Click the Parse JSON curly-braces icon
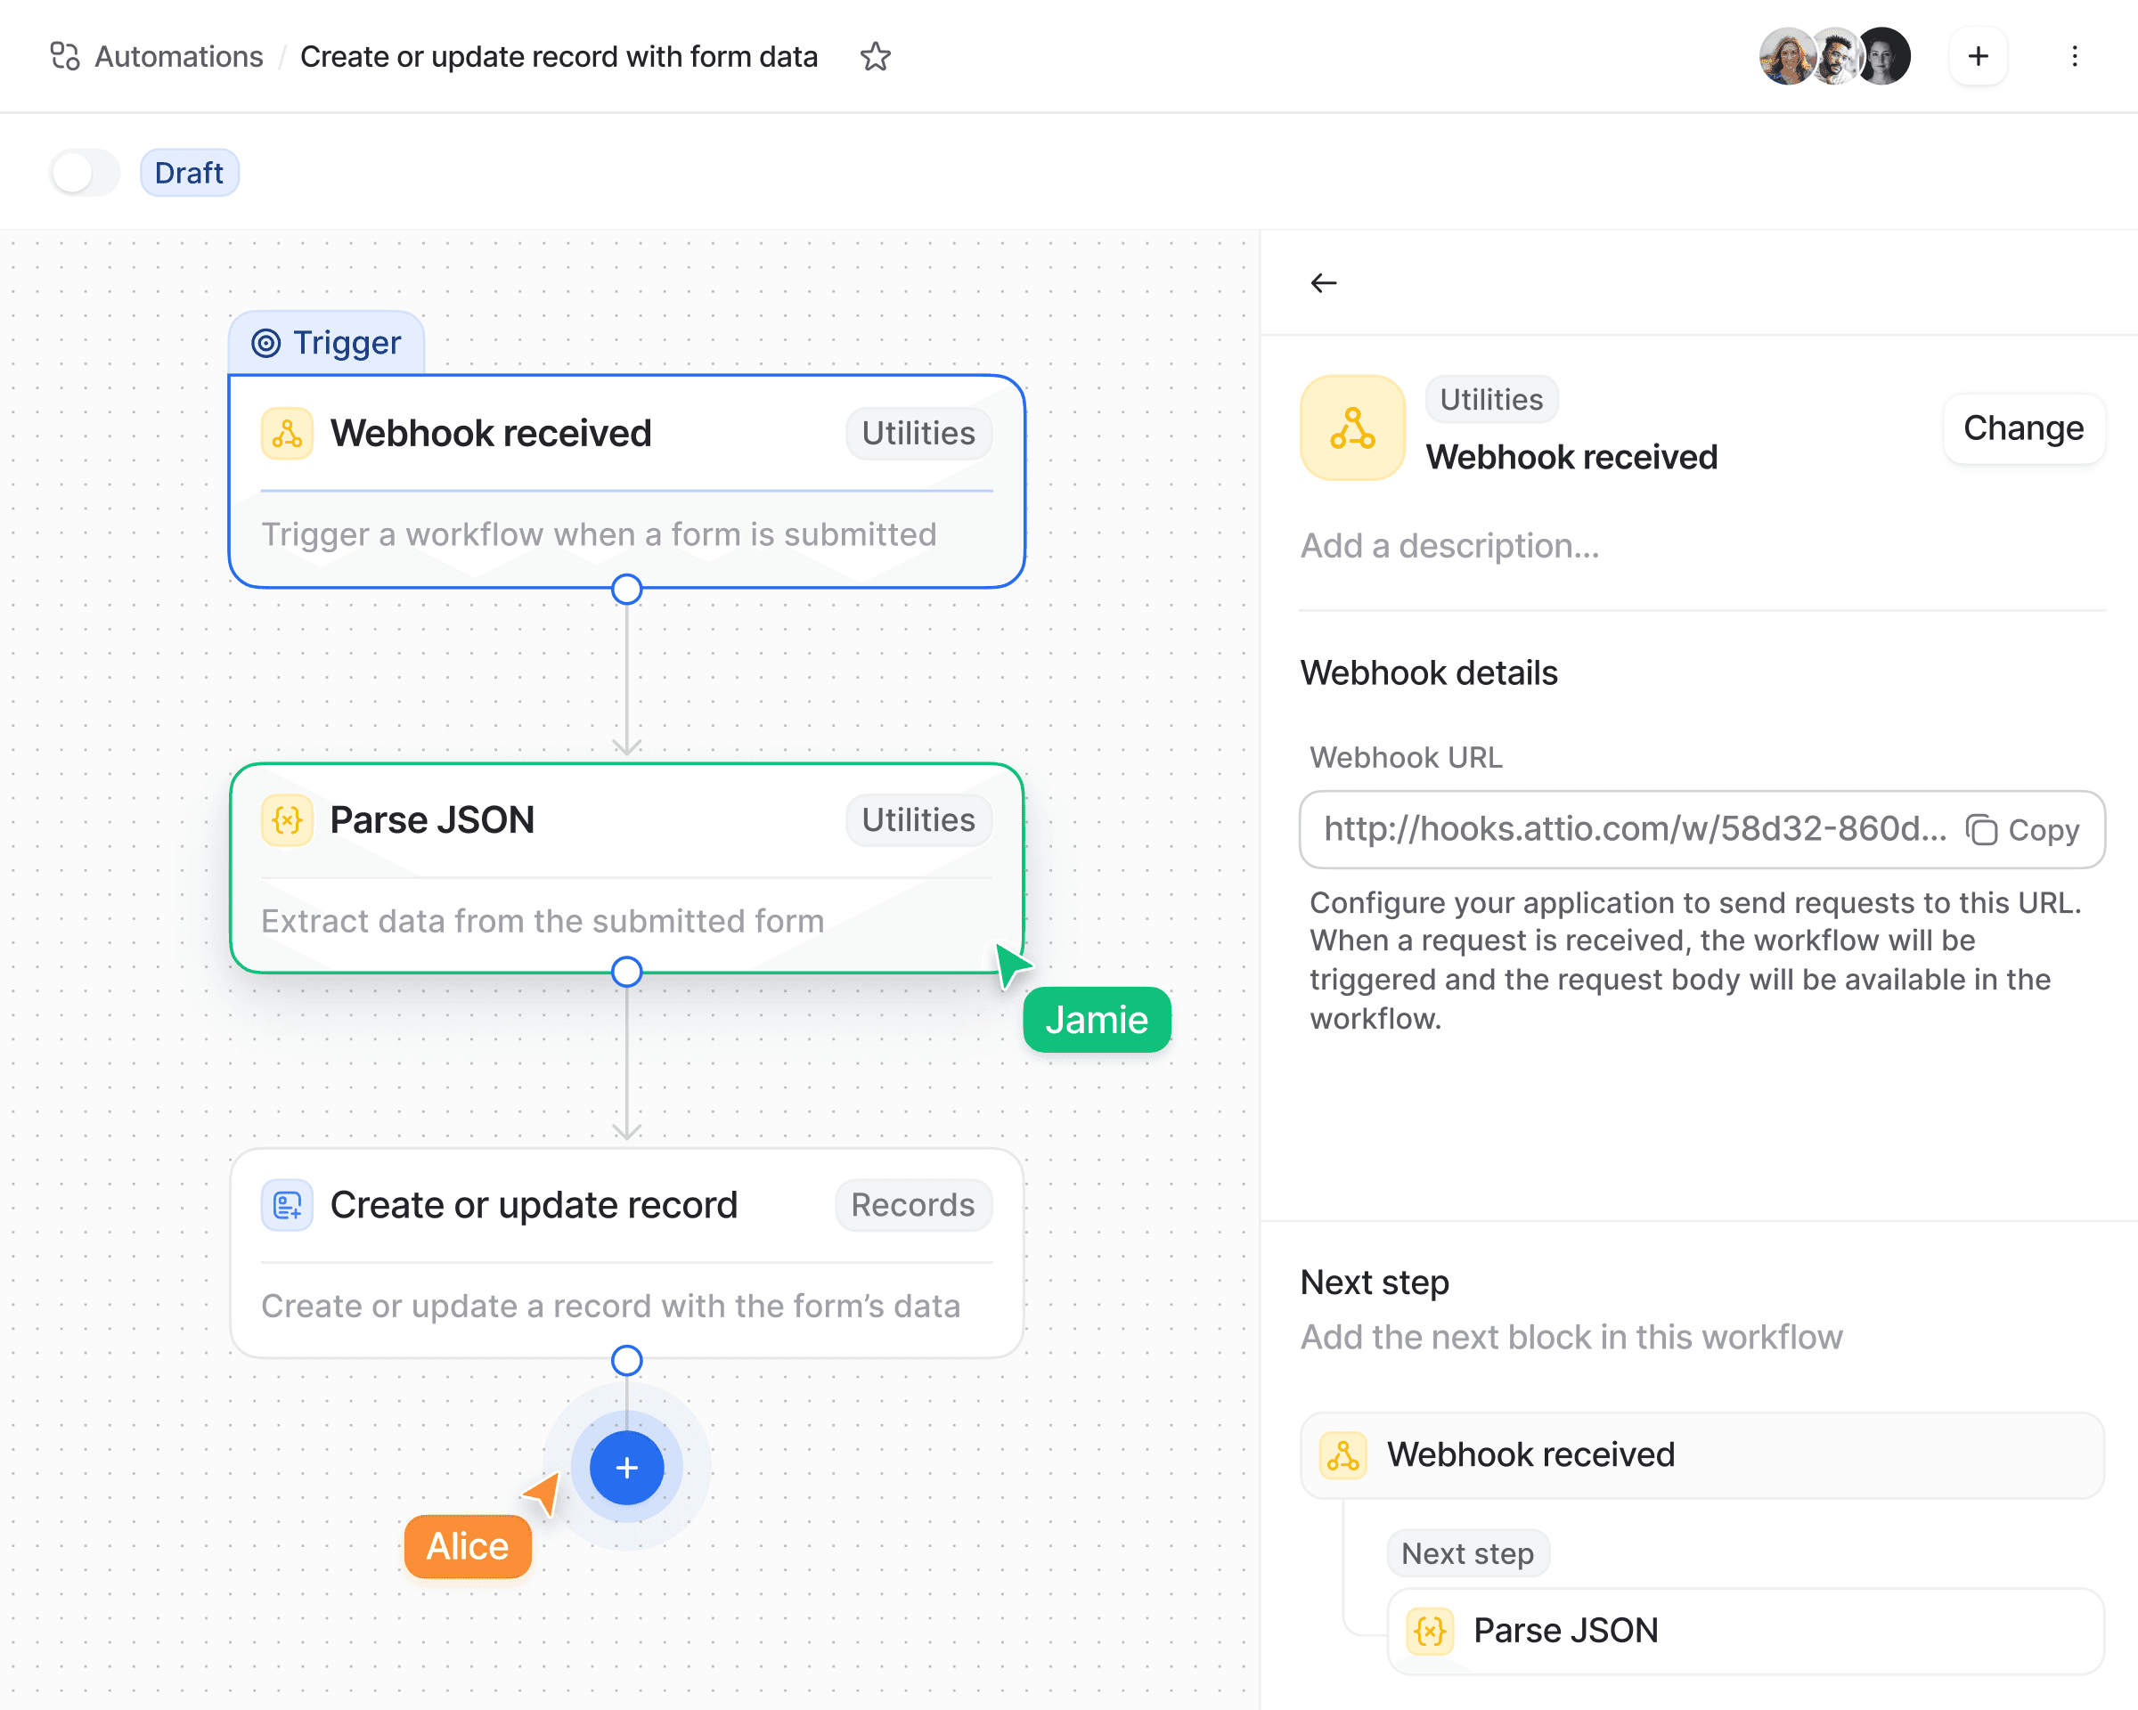This screenshot has height=1710, width=2138. pos(287,819)
